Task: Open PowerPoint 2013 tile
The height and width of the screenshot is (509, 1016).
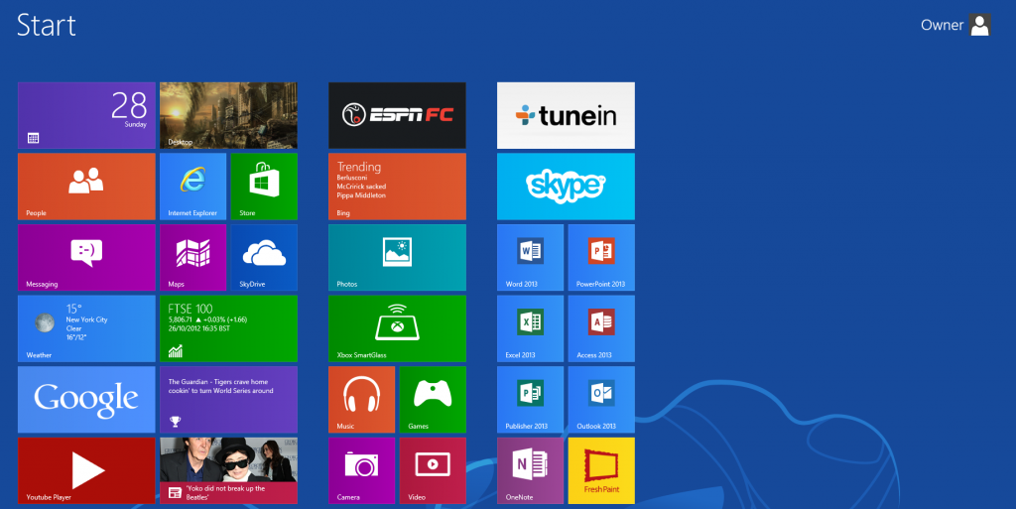Action: tap(600, 257)
